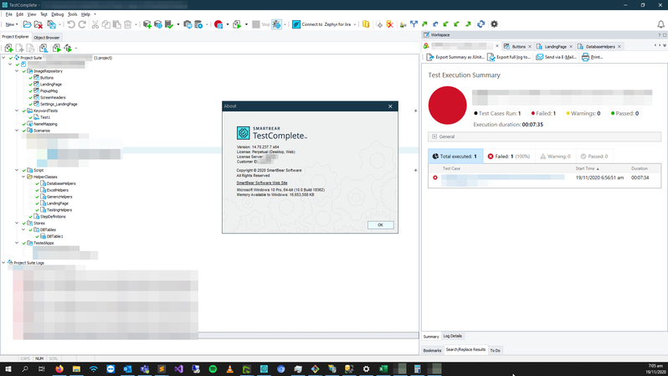Open the SmartBear Software Web Site link
The image size is (668, 376).
[x=261, y=183]
